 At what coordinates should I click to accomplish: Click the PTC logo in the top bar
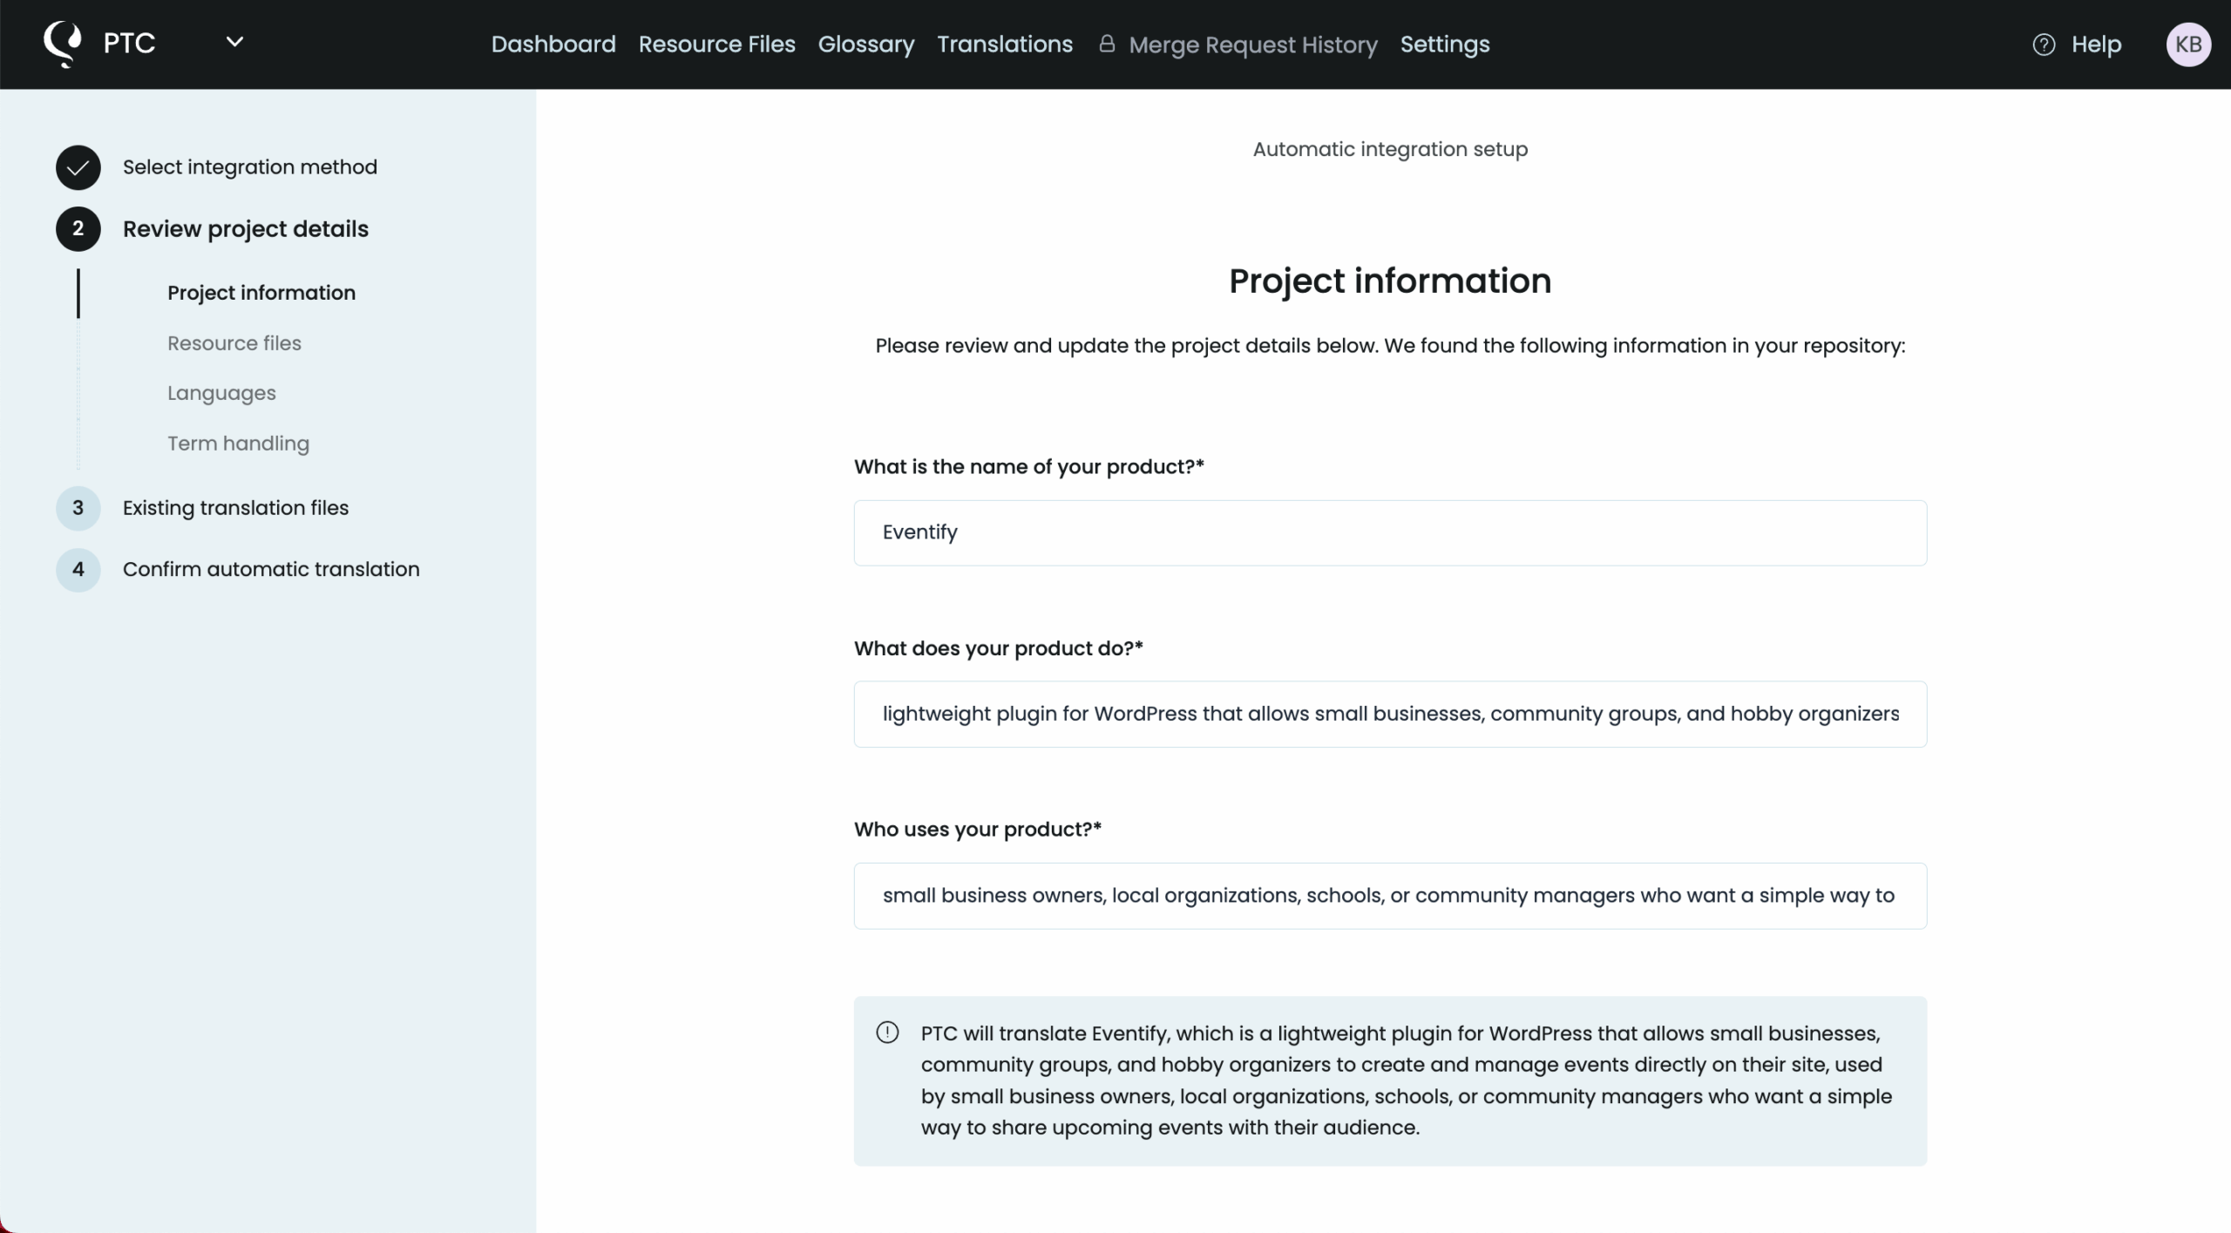(61, 43)
